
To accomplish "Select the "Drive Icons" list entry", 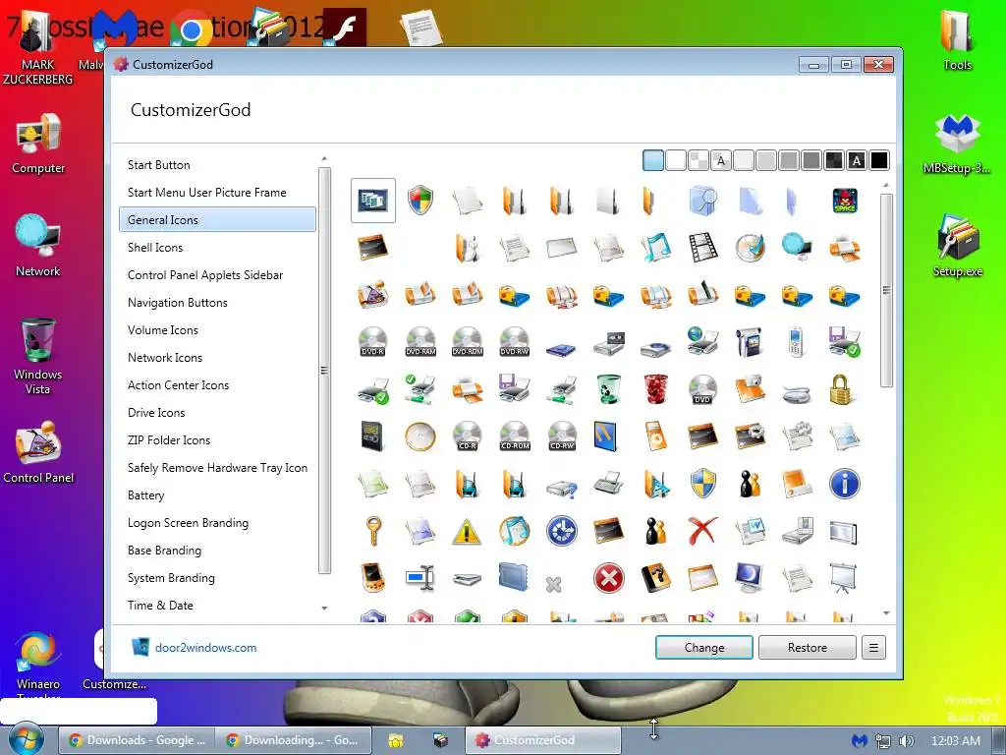I will pyautogui.click(x=156, y=413).
